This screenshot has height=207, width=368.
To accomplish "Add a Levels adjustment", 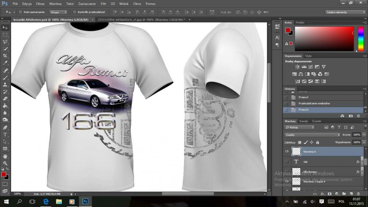I will pos(304,67).
